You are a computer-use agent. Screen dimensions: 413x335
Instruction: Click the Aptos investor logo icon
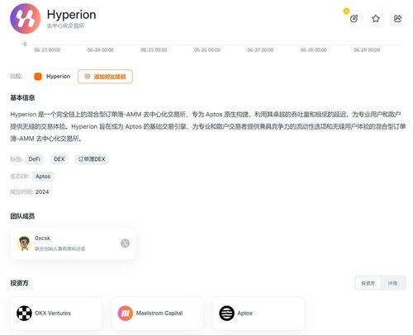point(226,313)
